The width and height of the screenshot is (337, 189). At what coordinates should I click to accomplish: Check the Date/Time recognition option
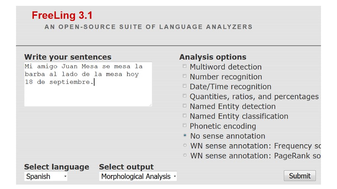coord(184,86)
